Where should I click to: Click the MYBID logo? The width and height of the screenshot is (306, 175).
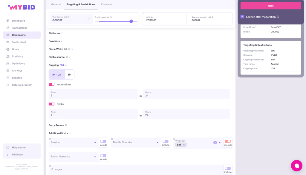[22, 7]
